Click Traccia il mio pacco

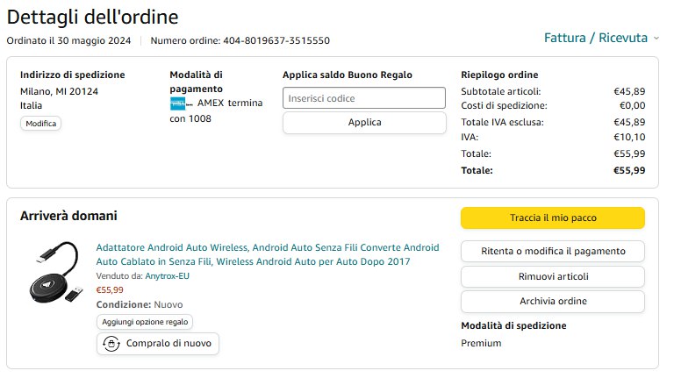point(552,218)
